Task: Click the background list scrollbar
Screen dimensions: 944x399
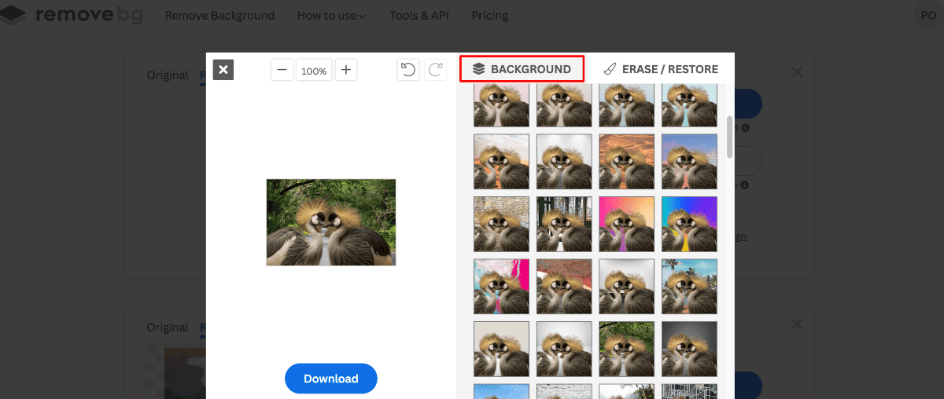Action: (x=729, y=137)
